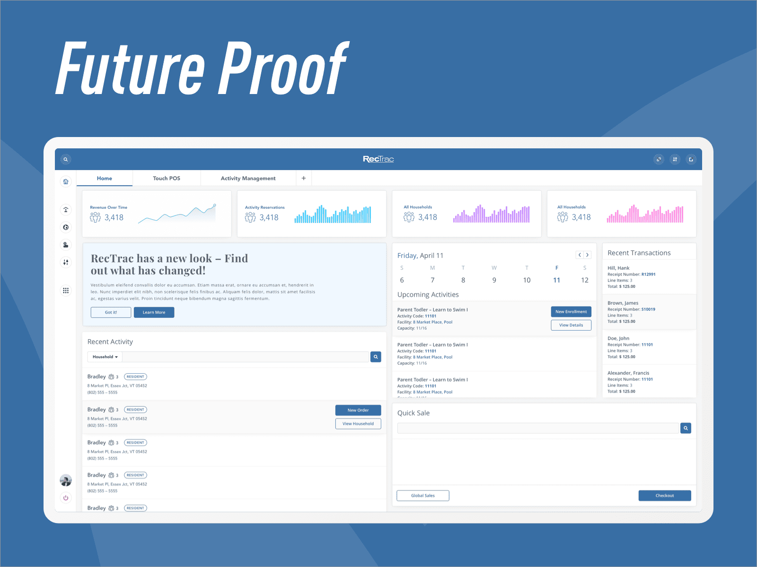Click the Got it! button
The width and height of the screenshot is (757, 567).
[x=111, y=312]
